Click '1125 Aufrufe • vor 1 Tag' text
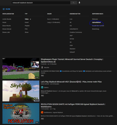This screenshot has height=125, width=117. (x=48, y=109)
